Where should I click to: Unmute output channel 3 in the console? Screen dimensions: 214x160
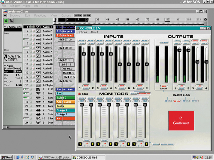coord(195,41)
